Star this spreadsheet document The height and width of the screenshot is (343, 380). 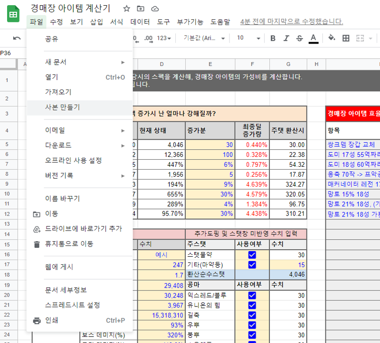point(126,9)
